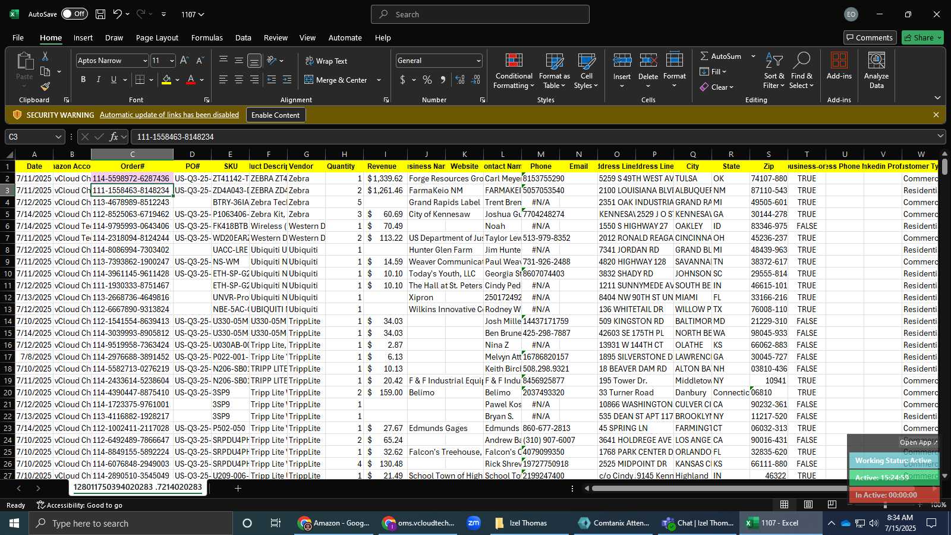The image size is (951, 535).
Task: Activate the Format Painter brush
Action: [45, 87]
